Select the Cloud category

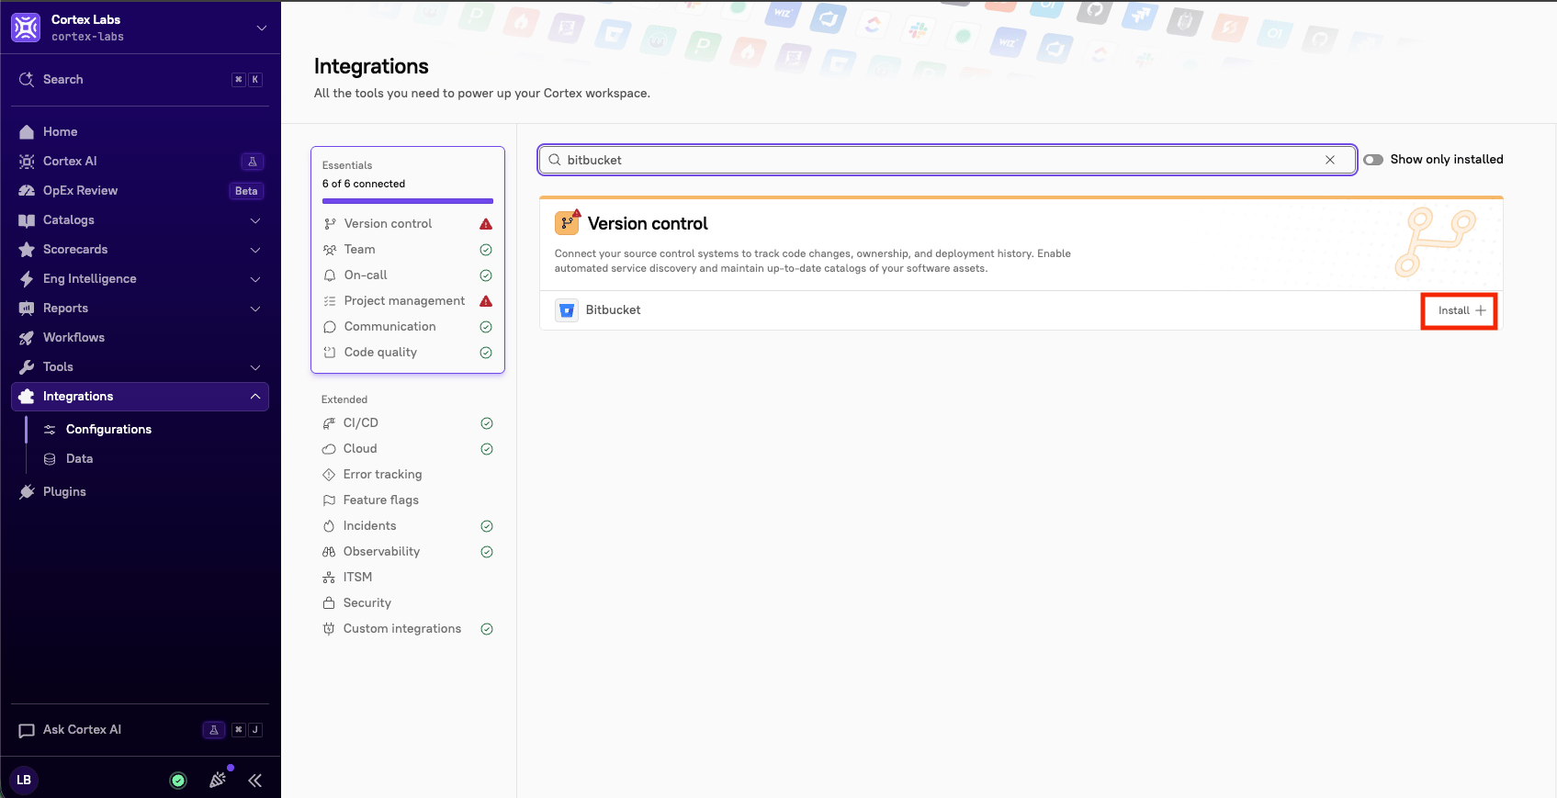408,449
